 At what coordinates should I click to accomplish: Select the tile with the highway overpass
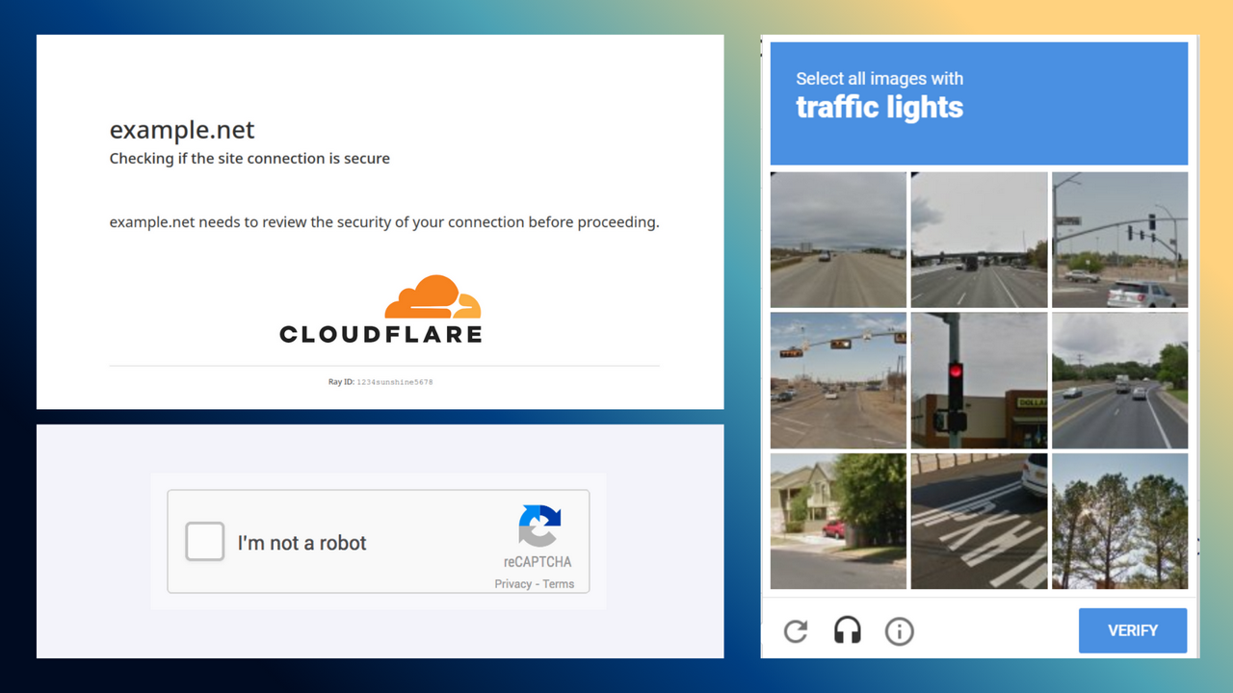click(979, 240)
